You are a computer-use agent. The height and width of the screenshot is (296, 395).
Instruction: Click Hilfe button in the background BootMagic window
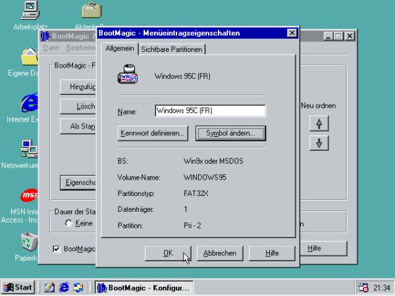(323, 249)
